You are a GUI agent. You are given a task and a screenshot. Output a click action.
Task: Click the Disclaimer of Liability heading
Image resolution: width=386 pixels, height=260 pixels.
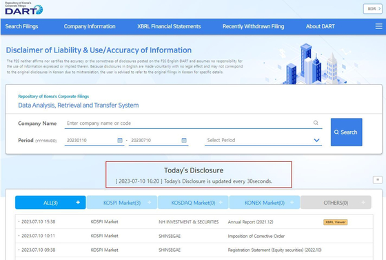click(99, 50)
